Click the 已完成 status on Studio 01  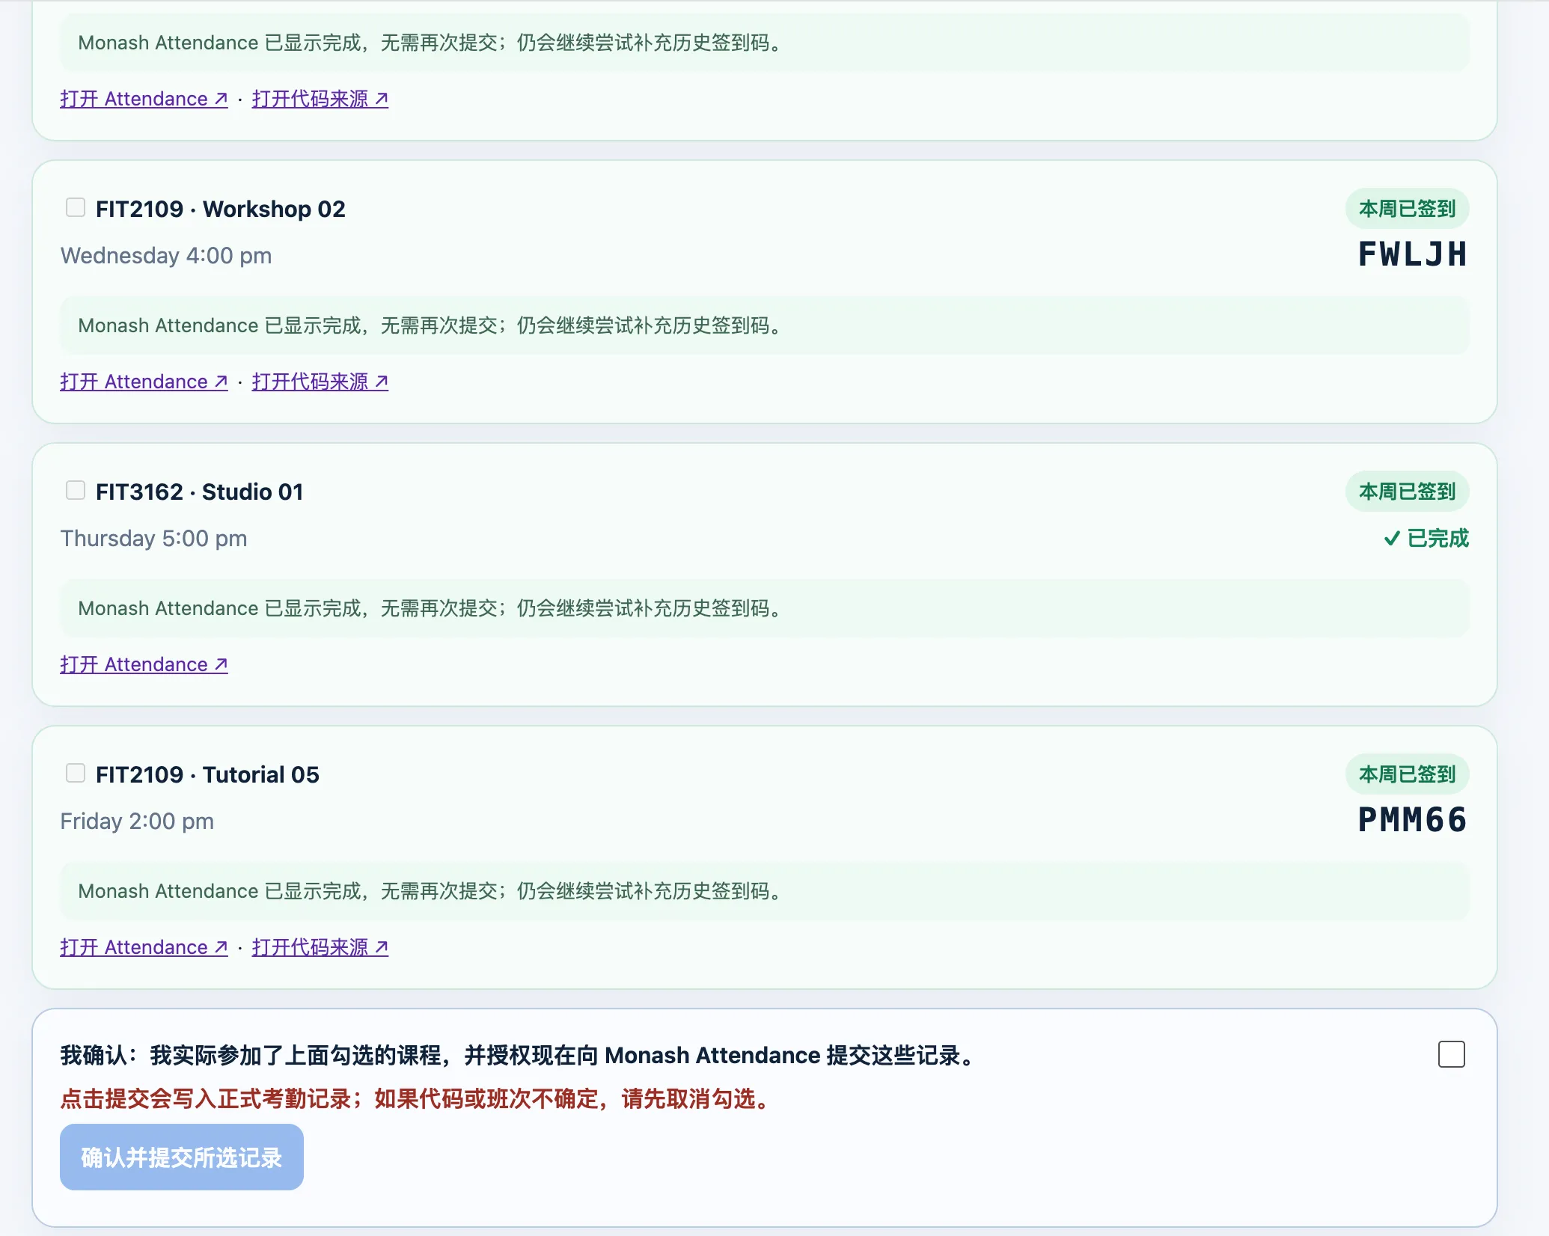pyautogui.click(x=1426, y=538)
